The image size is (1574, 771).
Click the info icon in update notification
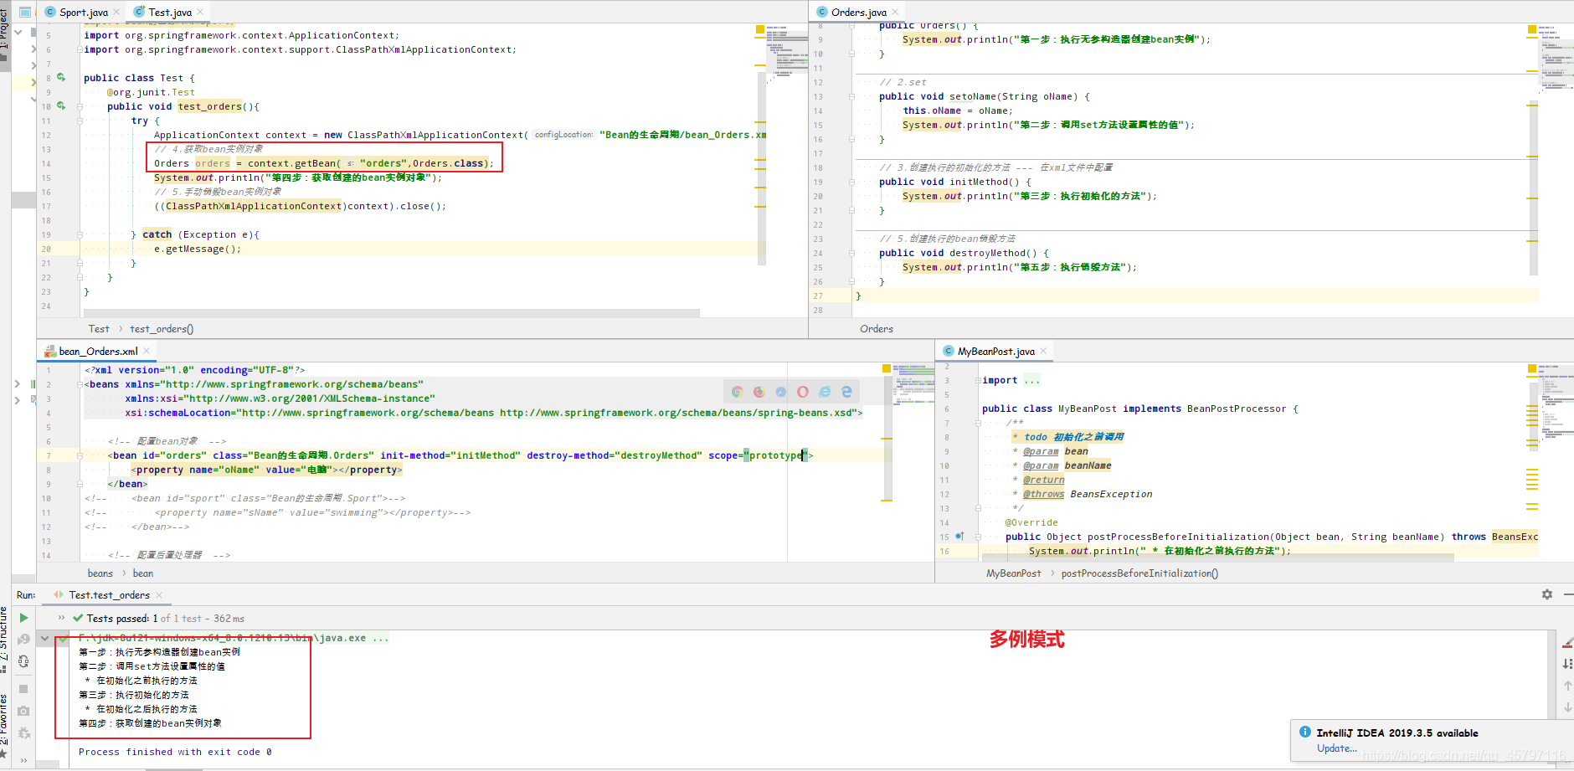(x=1305, y=732)
